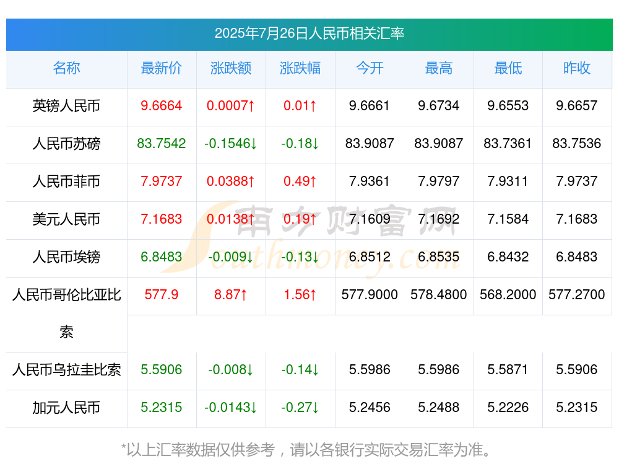Viewport: 619px width, 469px height.
Task: Click the 最新价 column header
Action: point(162,68)
